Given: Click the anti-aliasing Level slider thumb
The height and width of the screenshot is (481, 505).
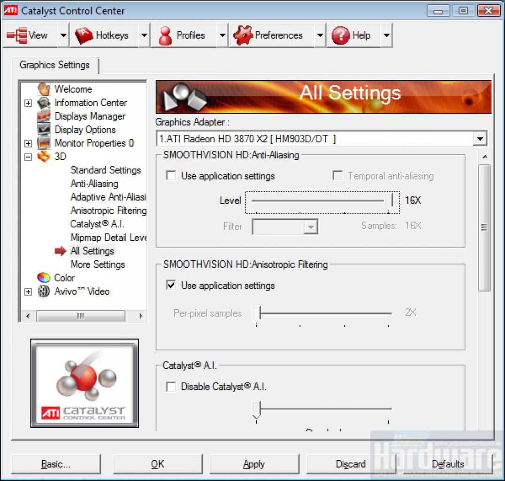Looking at the screenshot, I should [x=389, y=202].
